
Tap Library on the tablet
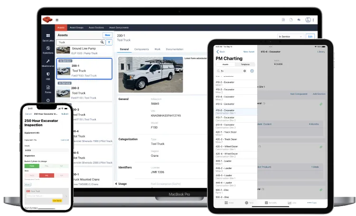point(321,52)
